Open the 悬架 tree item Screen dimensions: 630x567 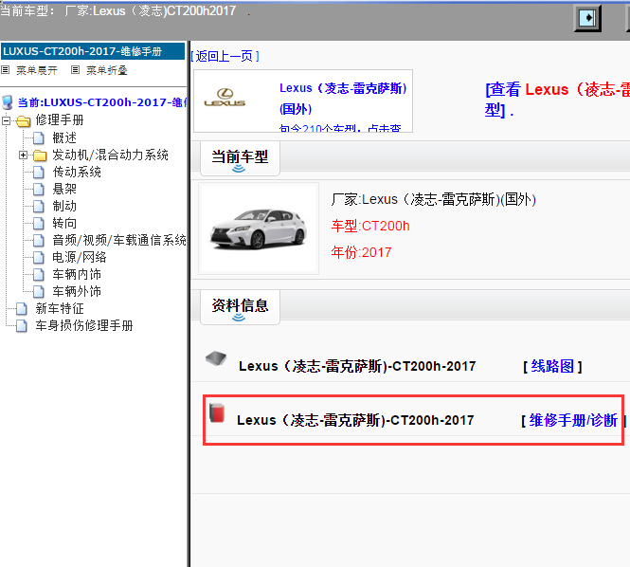(x=64, y=189)
